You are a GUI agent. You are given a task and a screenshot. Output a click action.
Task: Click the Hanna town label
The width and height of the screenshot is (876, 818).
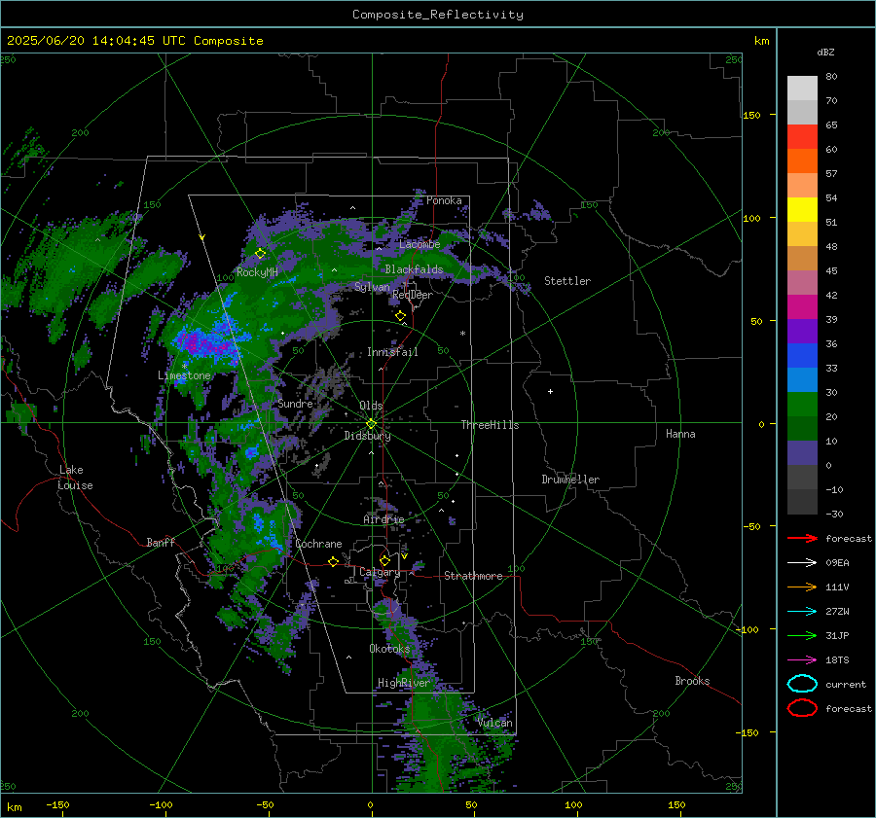point(680,434)
